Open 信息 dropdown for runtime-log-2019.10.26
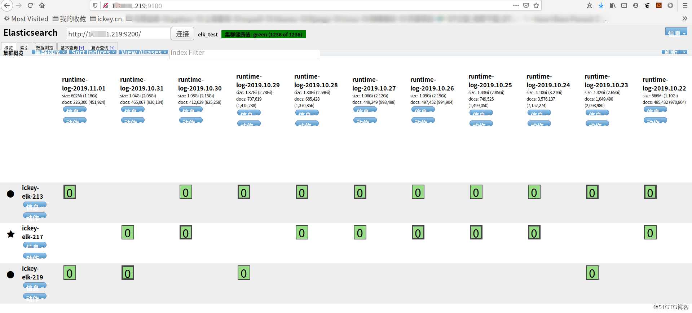 [x=423, y=110]
